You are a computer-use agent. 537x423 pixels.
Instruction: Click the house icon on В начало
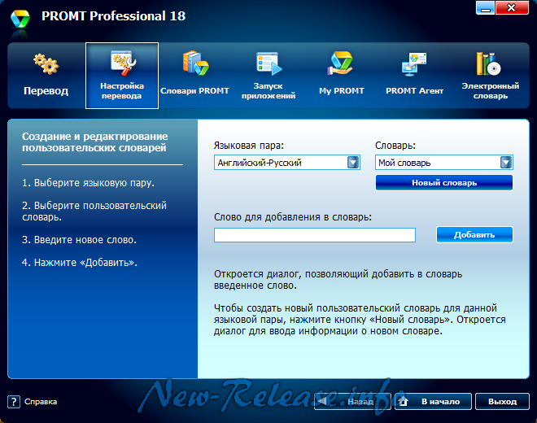click(x=403, y=401)
